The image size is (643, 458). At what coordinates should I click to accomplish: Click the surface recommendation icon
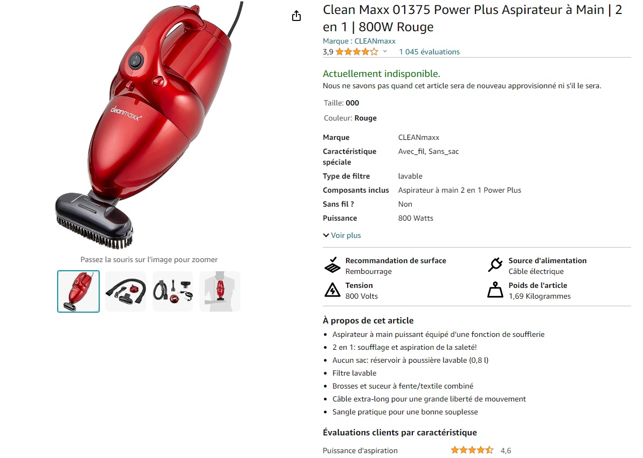click(332, 265)
